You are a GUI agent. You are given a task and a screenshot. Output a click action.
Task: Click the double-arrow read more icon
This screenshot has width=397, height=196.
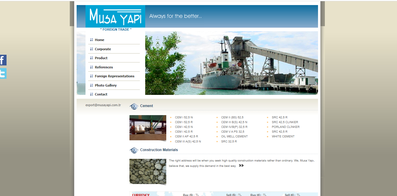[x=241, y=166]
